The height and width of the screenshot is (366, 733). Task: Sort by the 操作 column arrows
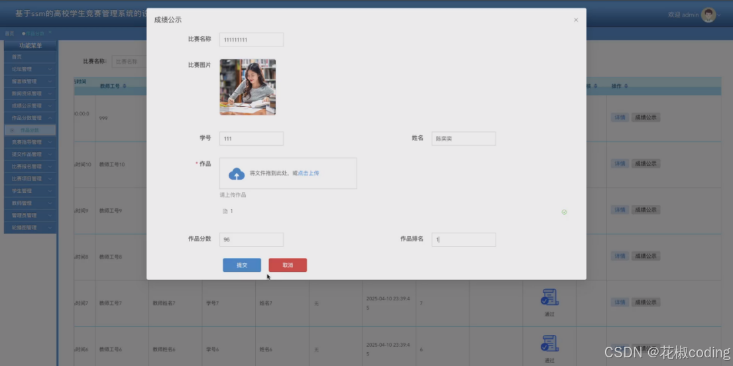click(x=626, y=86)
